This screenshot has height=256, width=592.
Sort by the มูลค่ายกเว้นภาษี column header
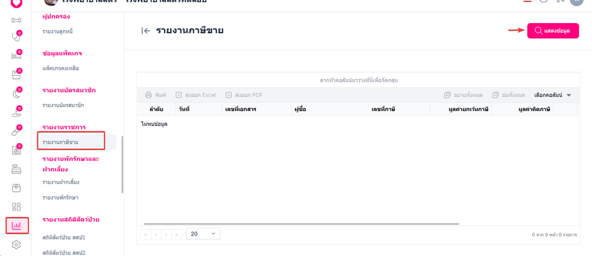[x=461, y=110]
